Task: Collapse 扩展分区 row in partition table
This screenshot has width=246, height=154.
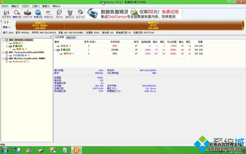Action: coord(55,50)
